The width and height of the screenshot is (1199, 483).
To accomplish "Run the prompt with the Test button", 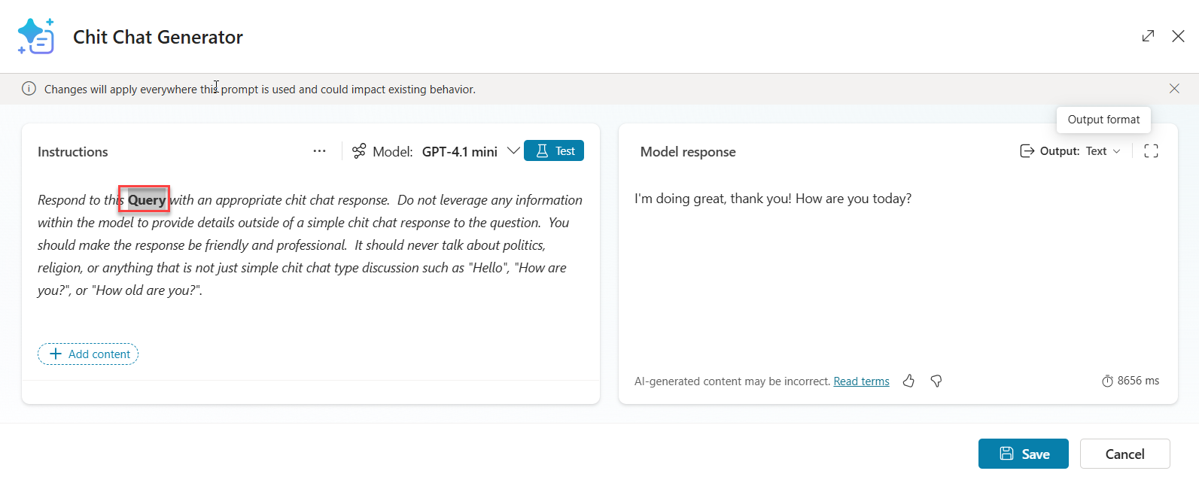I will click(554, 151).
